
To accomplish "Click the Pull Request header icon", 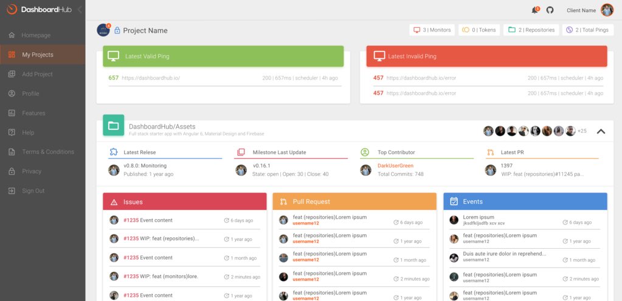I will tap(283, 202).
